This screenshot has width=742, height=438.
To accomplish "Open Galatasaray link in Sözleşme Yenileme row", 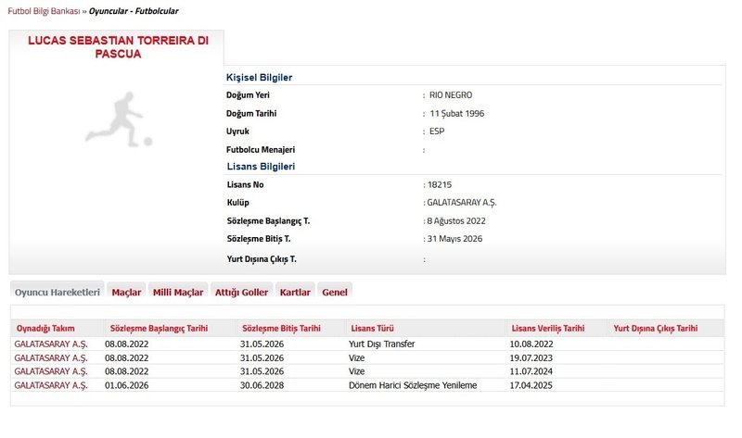I will (51, 385).
